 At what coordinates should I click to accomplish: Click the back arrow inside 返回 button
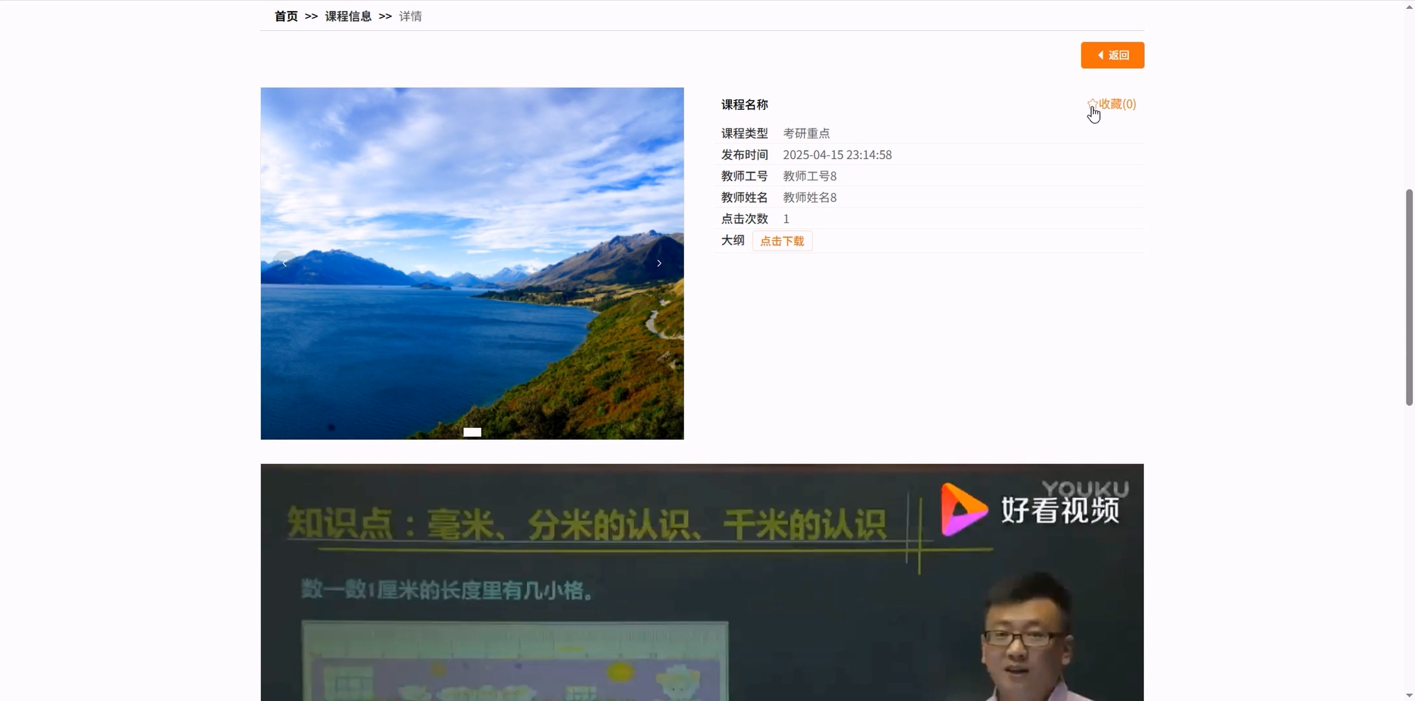(1100, 55)
